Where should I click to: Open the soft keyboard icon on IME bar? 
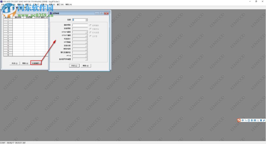tap(255, 120)
